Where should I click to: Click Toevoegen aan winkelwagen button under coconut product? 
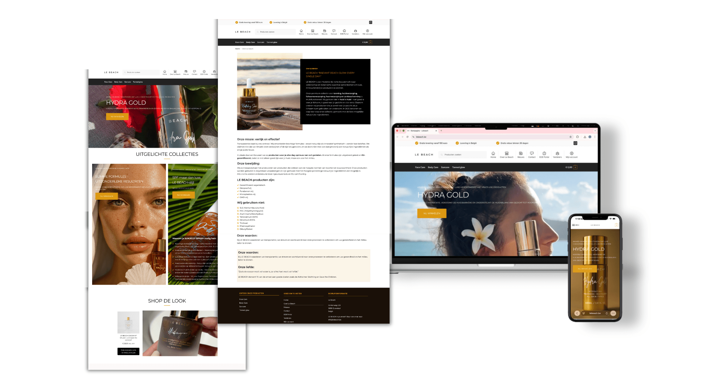point(128,351)
